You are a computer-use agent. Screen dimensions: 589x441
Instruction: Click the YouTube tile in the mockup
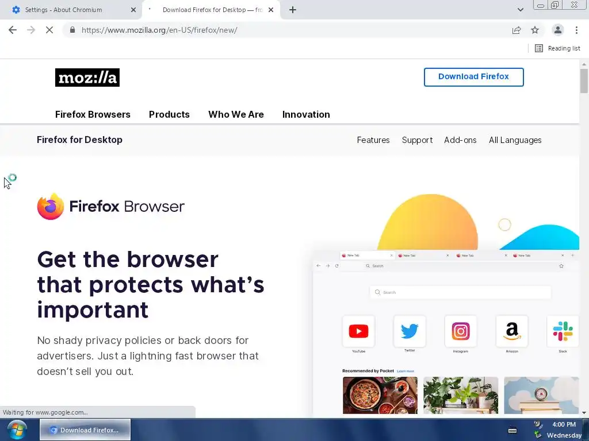click(x=358, y=331)
